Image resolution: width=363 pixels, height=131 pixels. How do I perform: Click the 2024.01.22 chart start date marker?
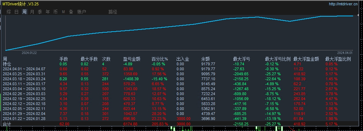[x=29, y=53]
